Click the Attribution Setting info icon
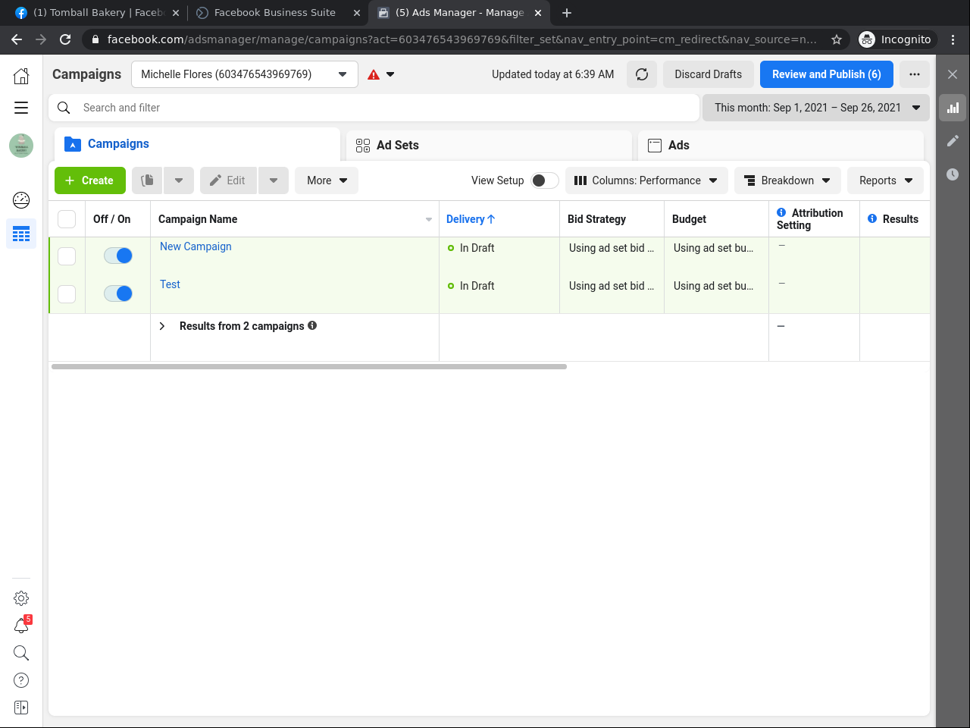The width and height of the screenshot is (970, 728). click(x=781, y=212)
